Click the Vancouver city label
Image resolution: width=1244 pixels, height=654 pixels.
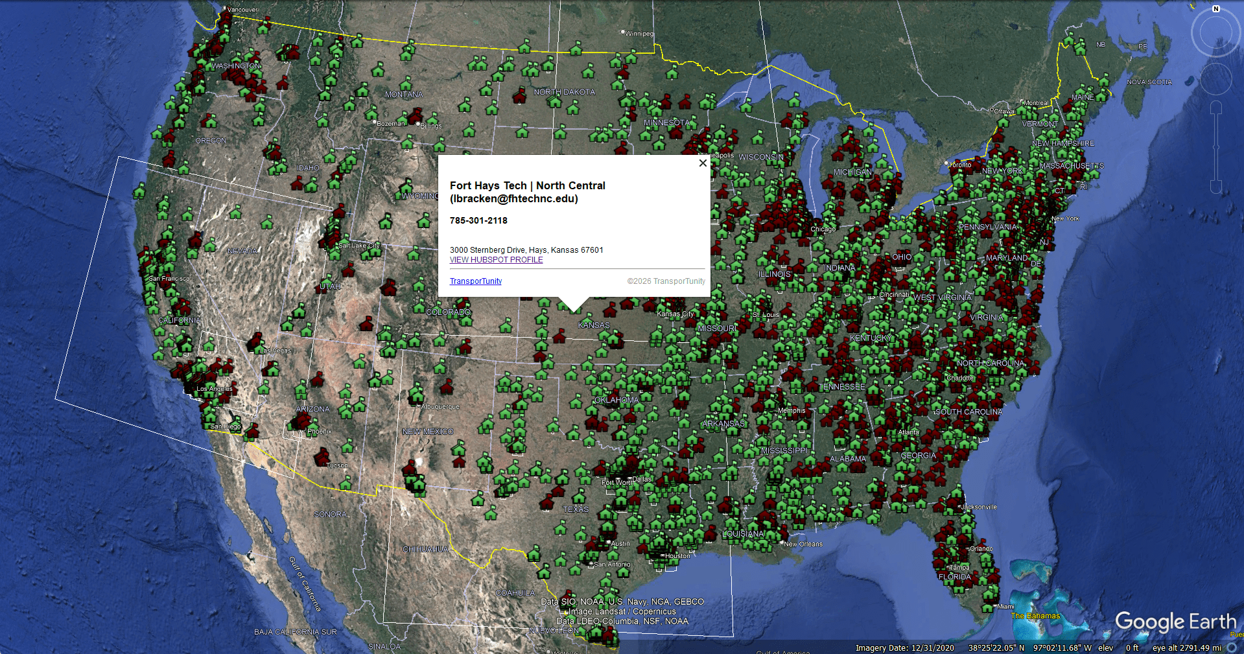point(242,10)
